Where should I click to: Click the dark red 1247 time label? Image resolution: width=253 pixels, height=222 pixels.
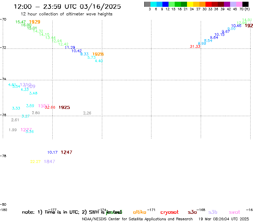pos(66,152)
